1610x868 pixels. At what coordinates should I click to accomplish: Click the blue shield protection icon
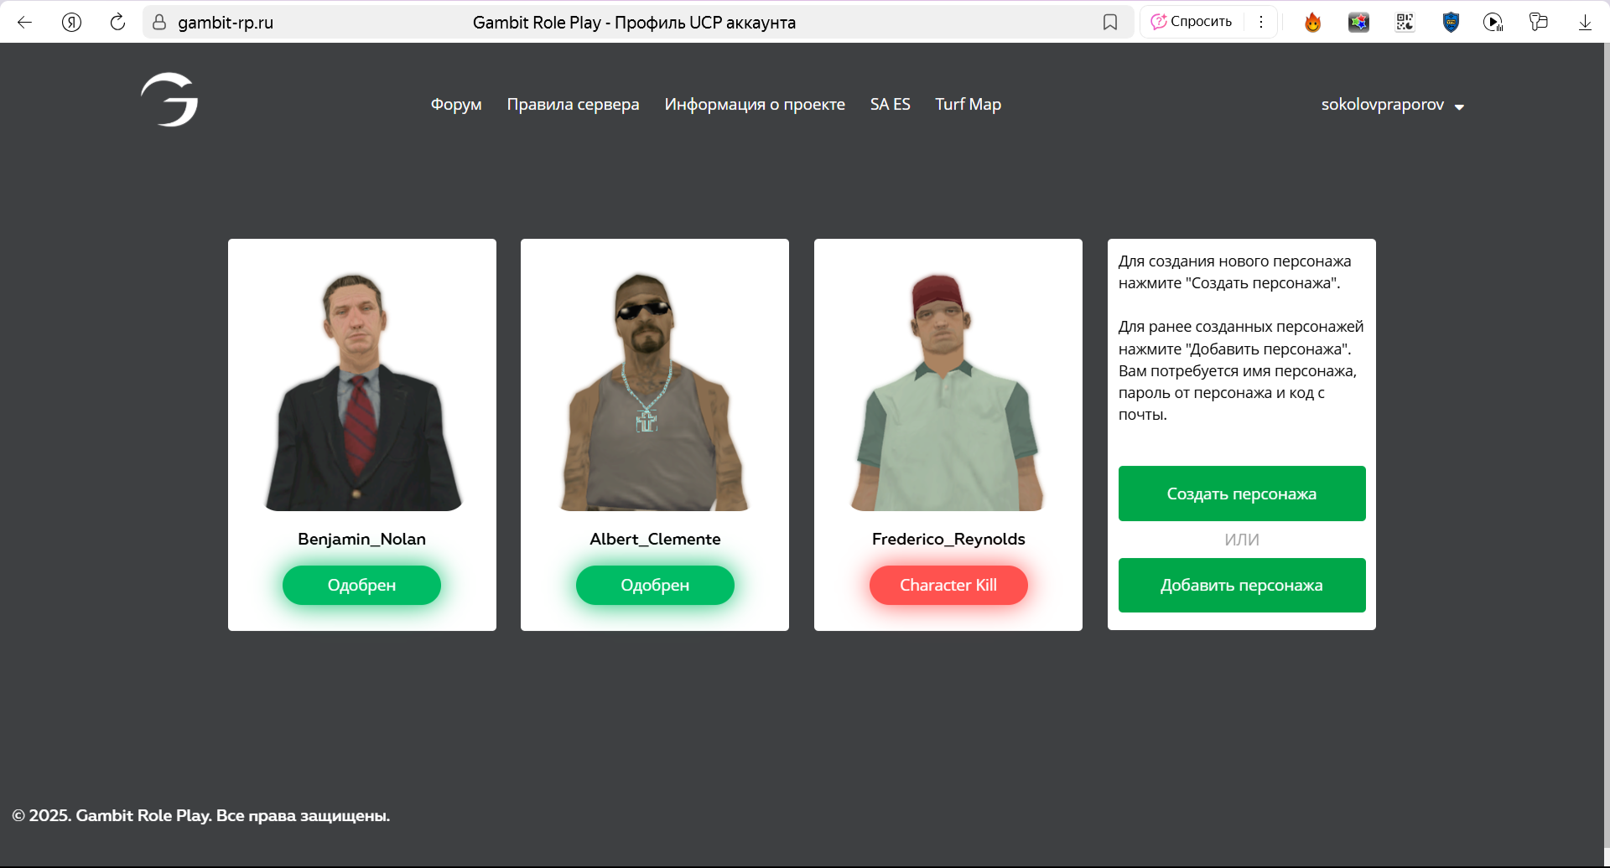[1451, 23]
